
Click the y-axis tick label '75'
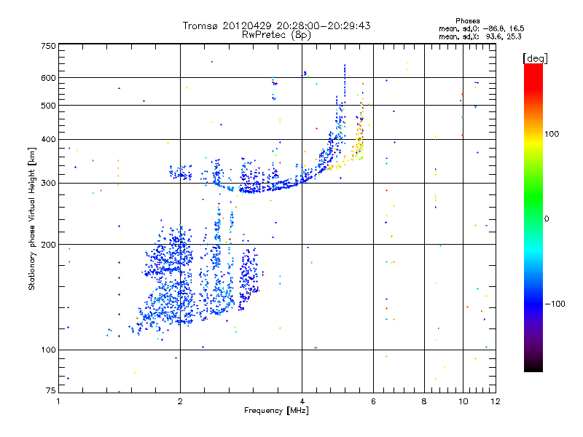click(50, 390)
